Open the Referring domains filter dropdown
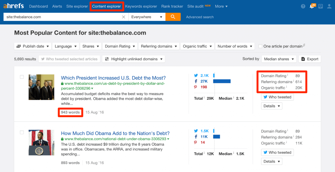 coord(159,46)
